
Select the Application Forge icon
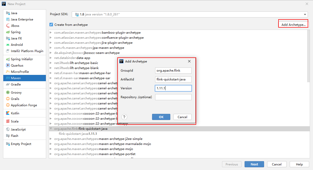[x=8, y=105]
